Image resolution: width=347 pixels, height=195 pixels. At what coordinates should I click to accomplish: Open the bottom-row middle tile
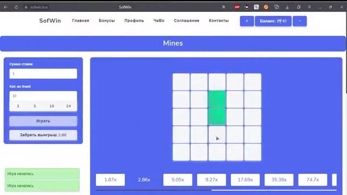[x=217, y=152]
